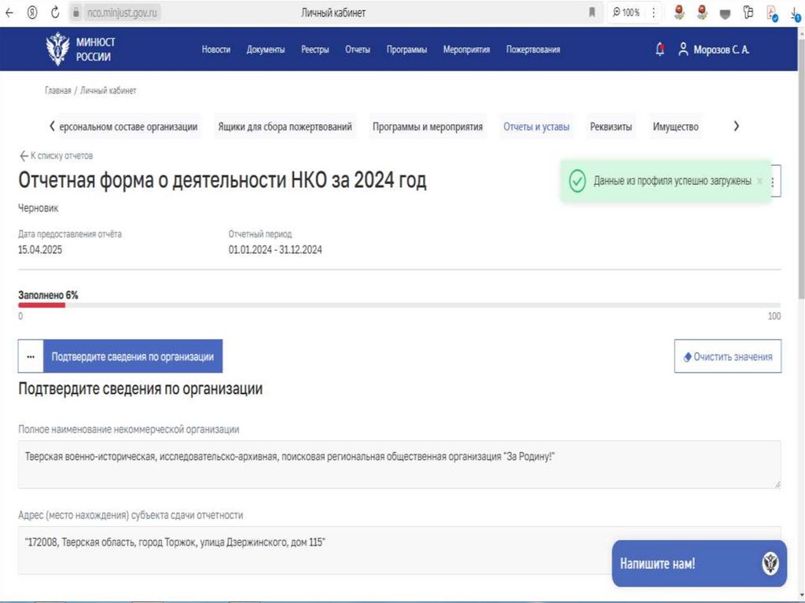Open the Мероприятия menu item
This screenshot has width=805, height=603.
pyautogui.click(x=467, y=50)
